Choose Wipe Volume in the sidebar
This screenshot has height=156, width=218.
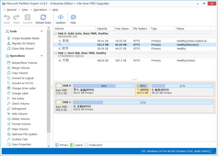(x=20, y=129)
